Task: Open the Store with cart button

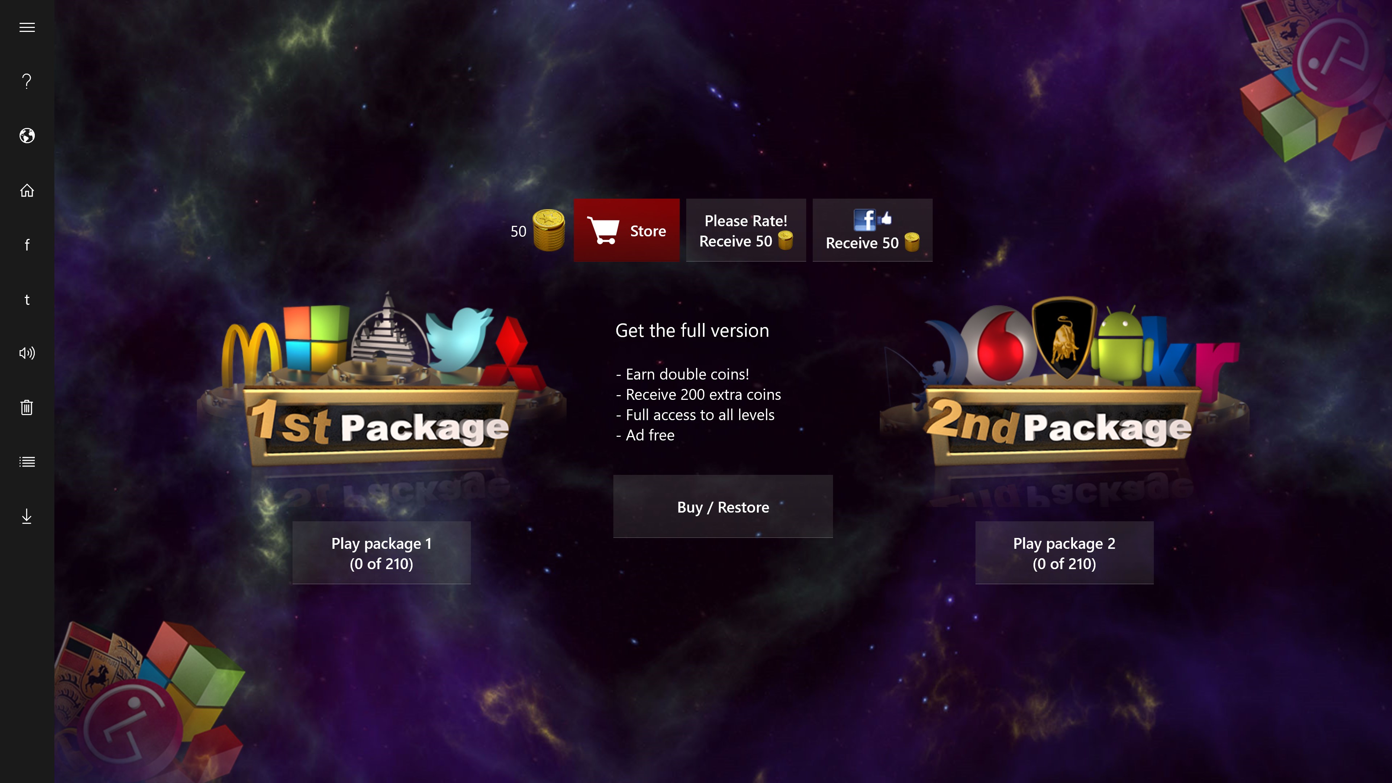Action: 627,230
